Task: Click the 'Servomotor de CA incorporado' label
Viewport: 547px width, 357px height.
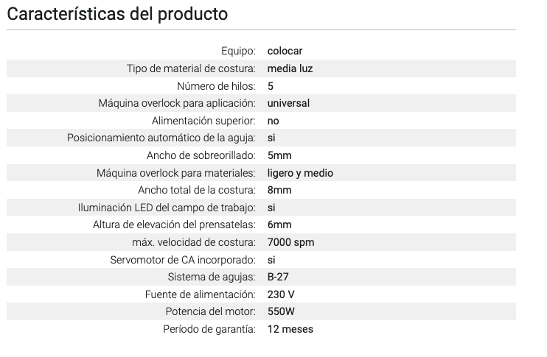Action: pos(182,260)
